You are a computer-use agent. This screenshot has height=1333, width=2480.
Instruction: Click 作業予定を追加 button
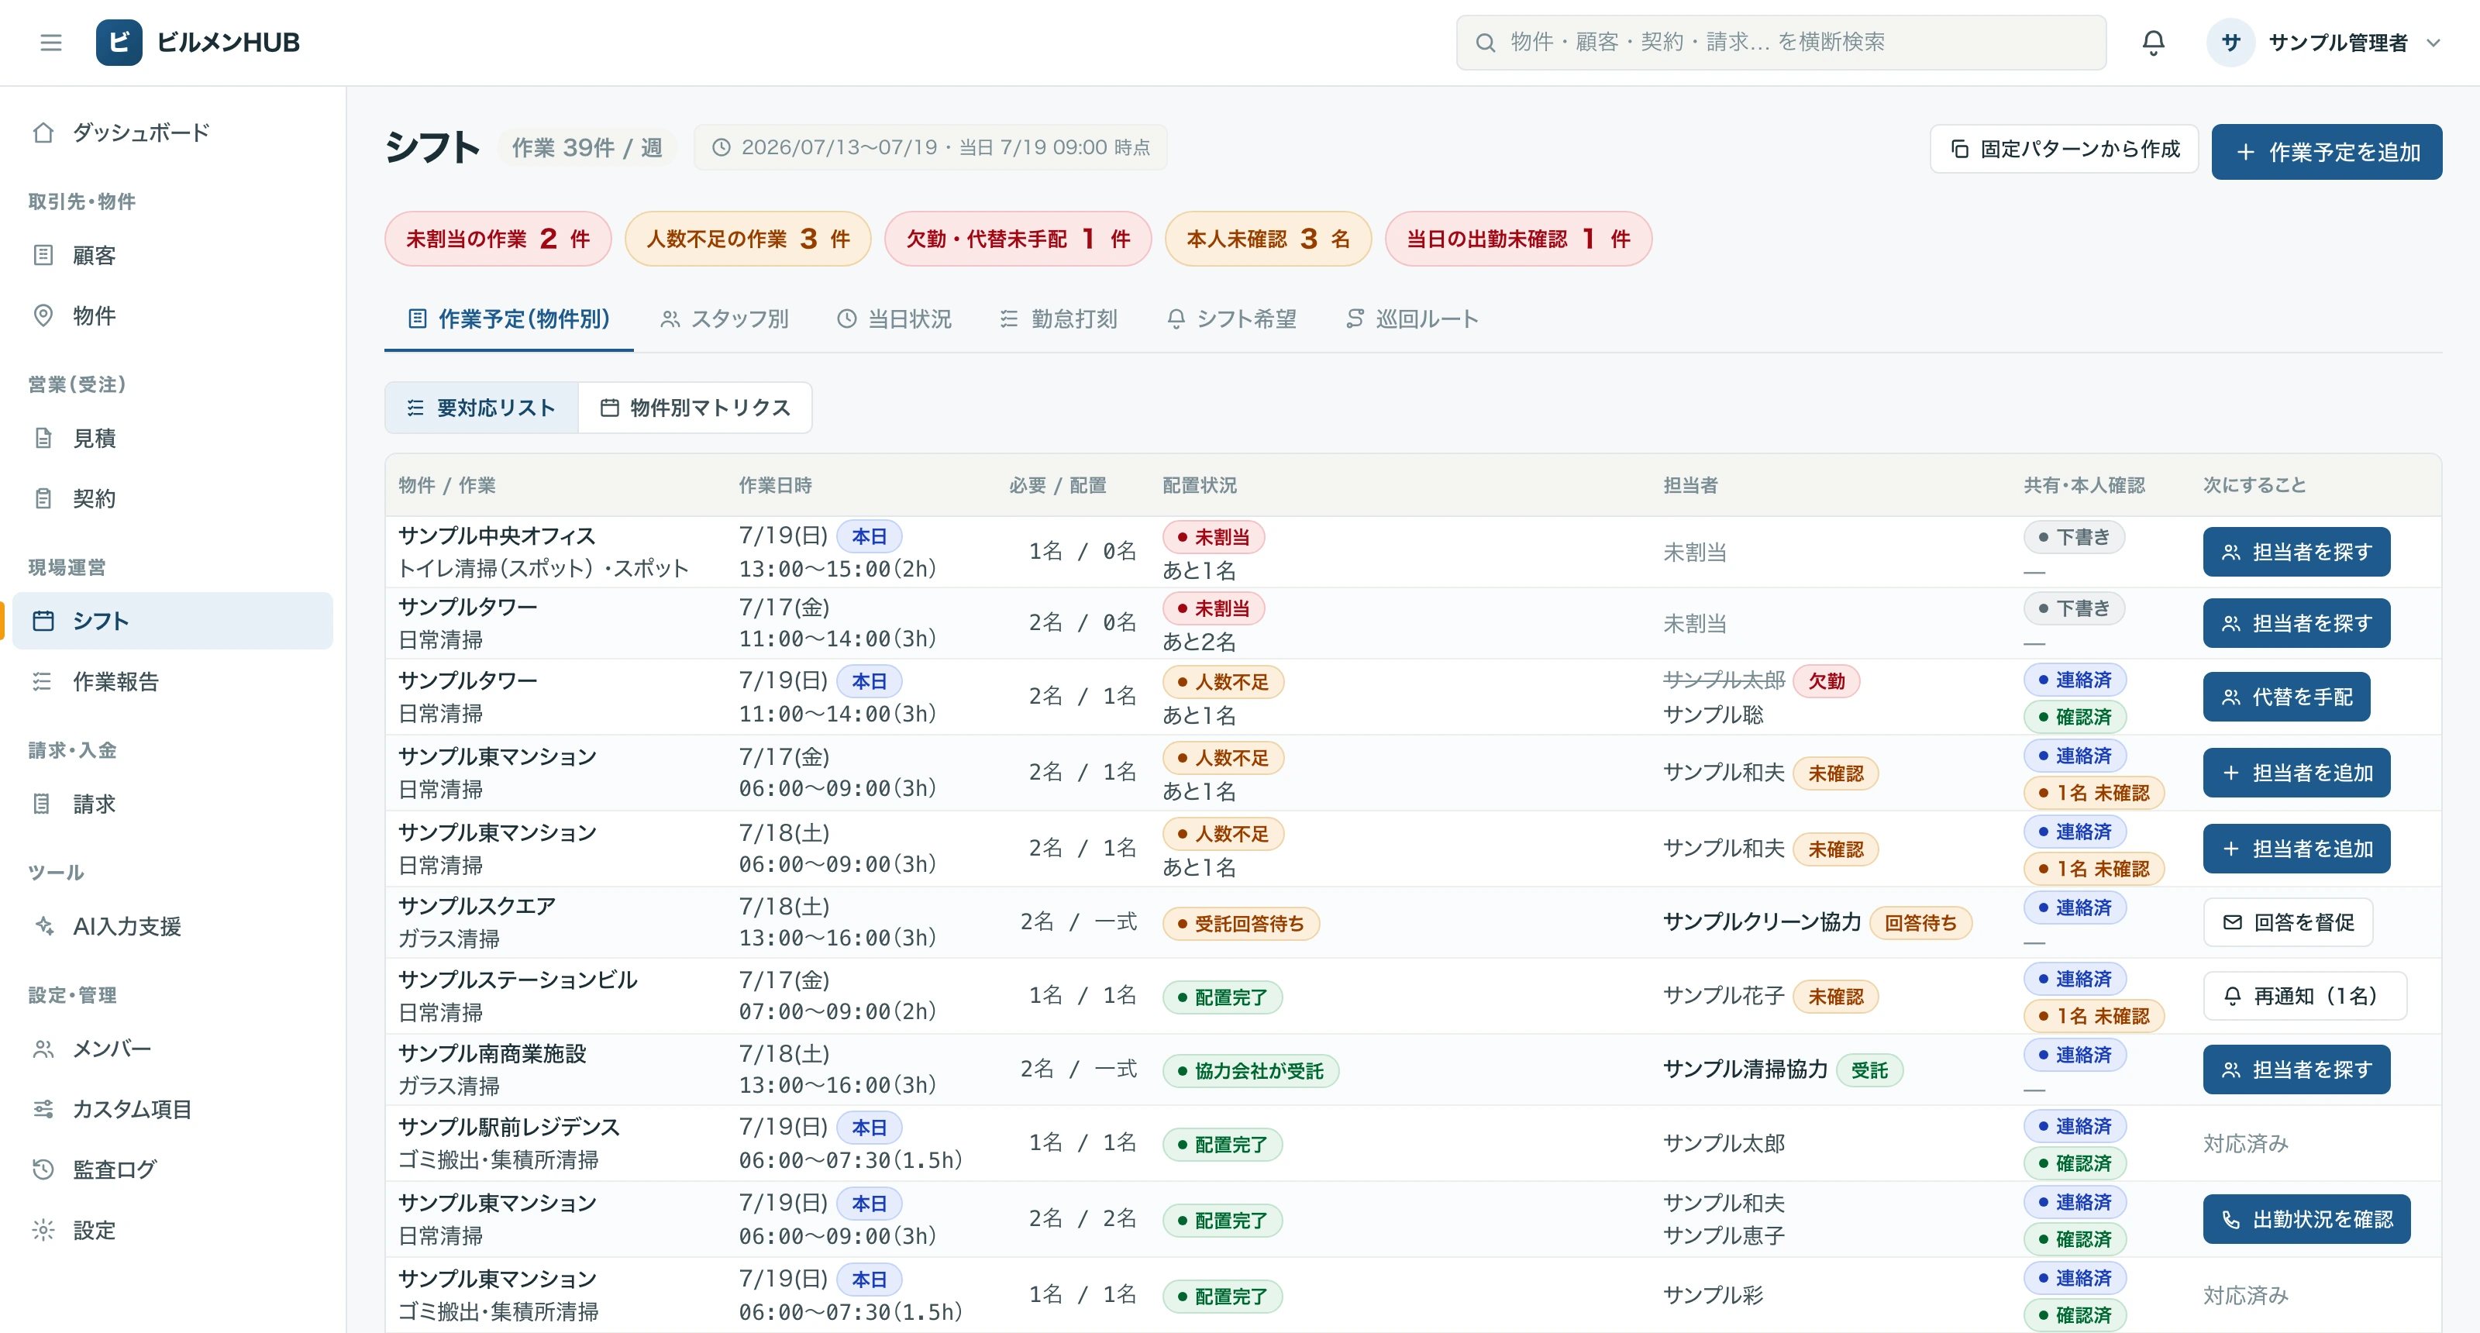(2326, 152)
